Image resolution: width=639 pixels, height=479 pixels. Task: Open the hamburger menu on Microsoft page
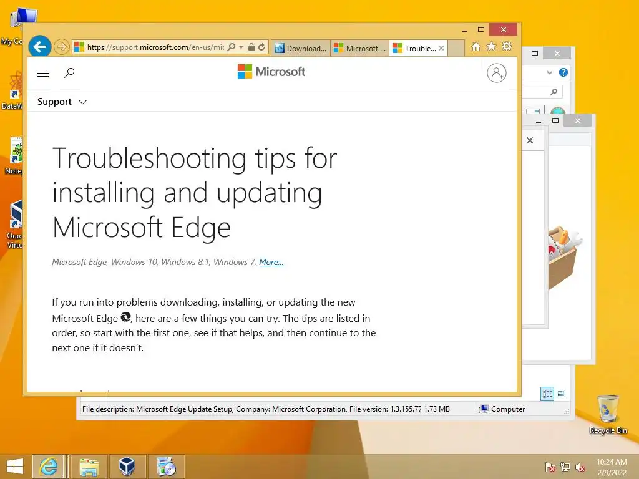click(x=43, y=74)
